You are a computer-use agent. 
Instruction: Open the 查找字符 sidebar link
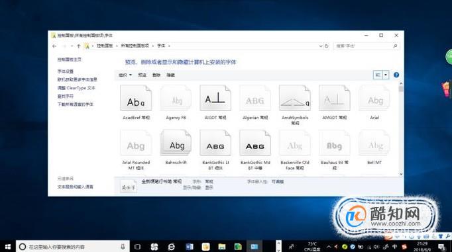point(66,96)
